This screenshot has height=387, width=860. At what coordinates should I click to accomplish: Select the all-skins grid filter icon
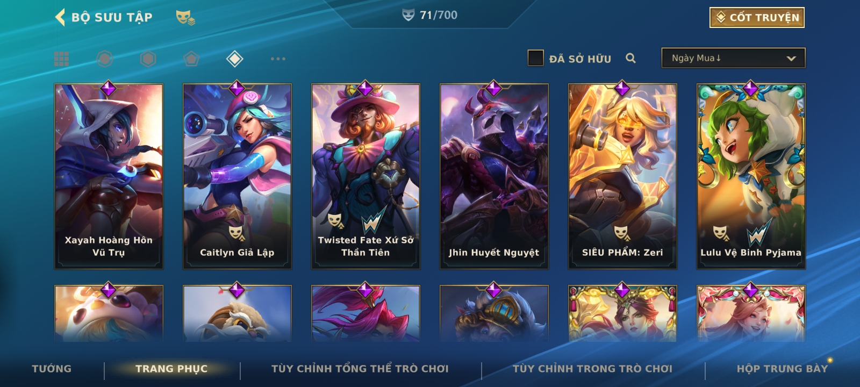(x=61, y=59)
